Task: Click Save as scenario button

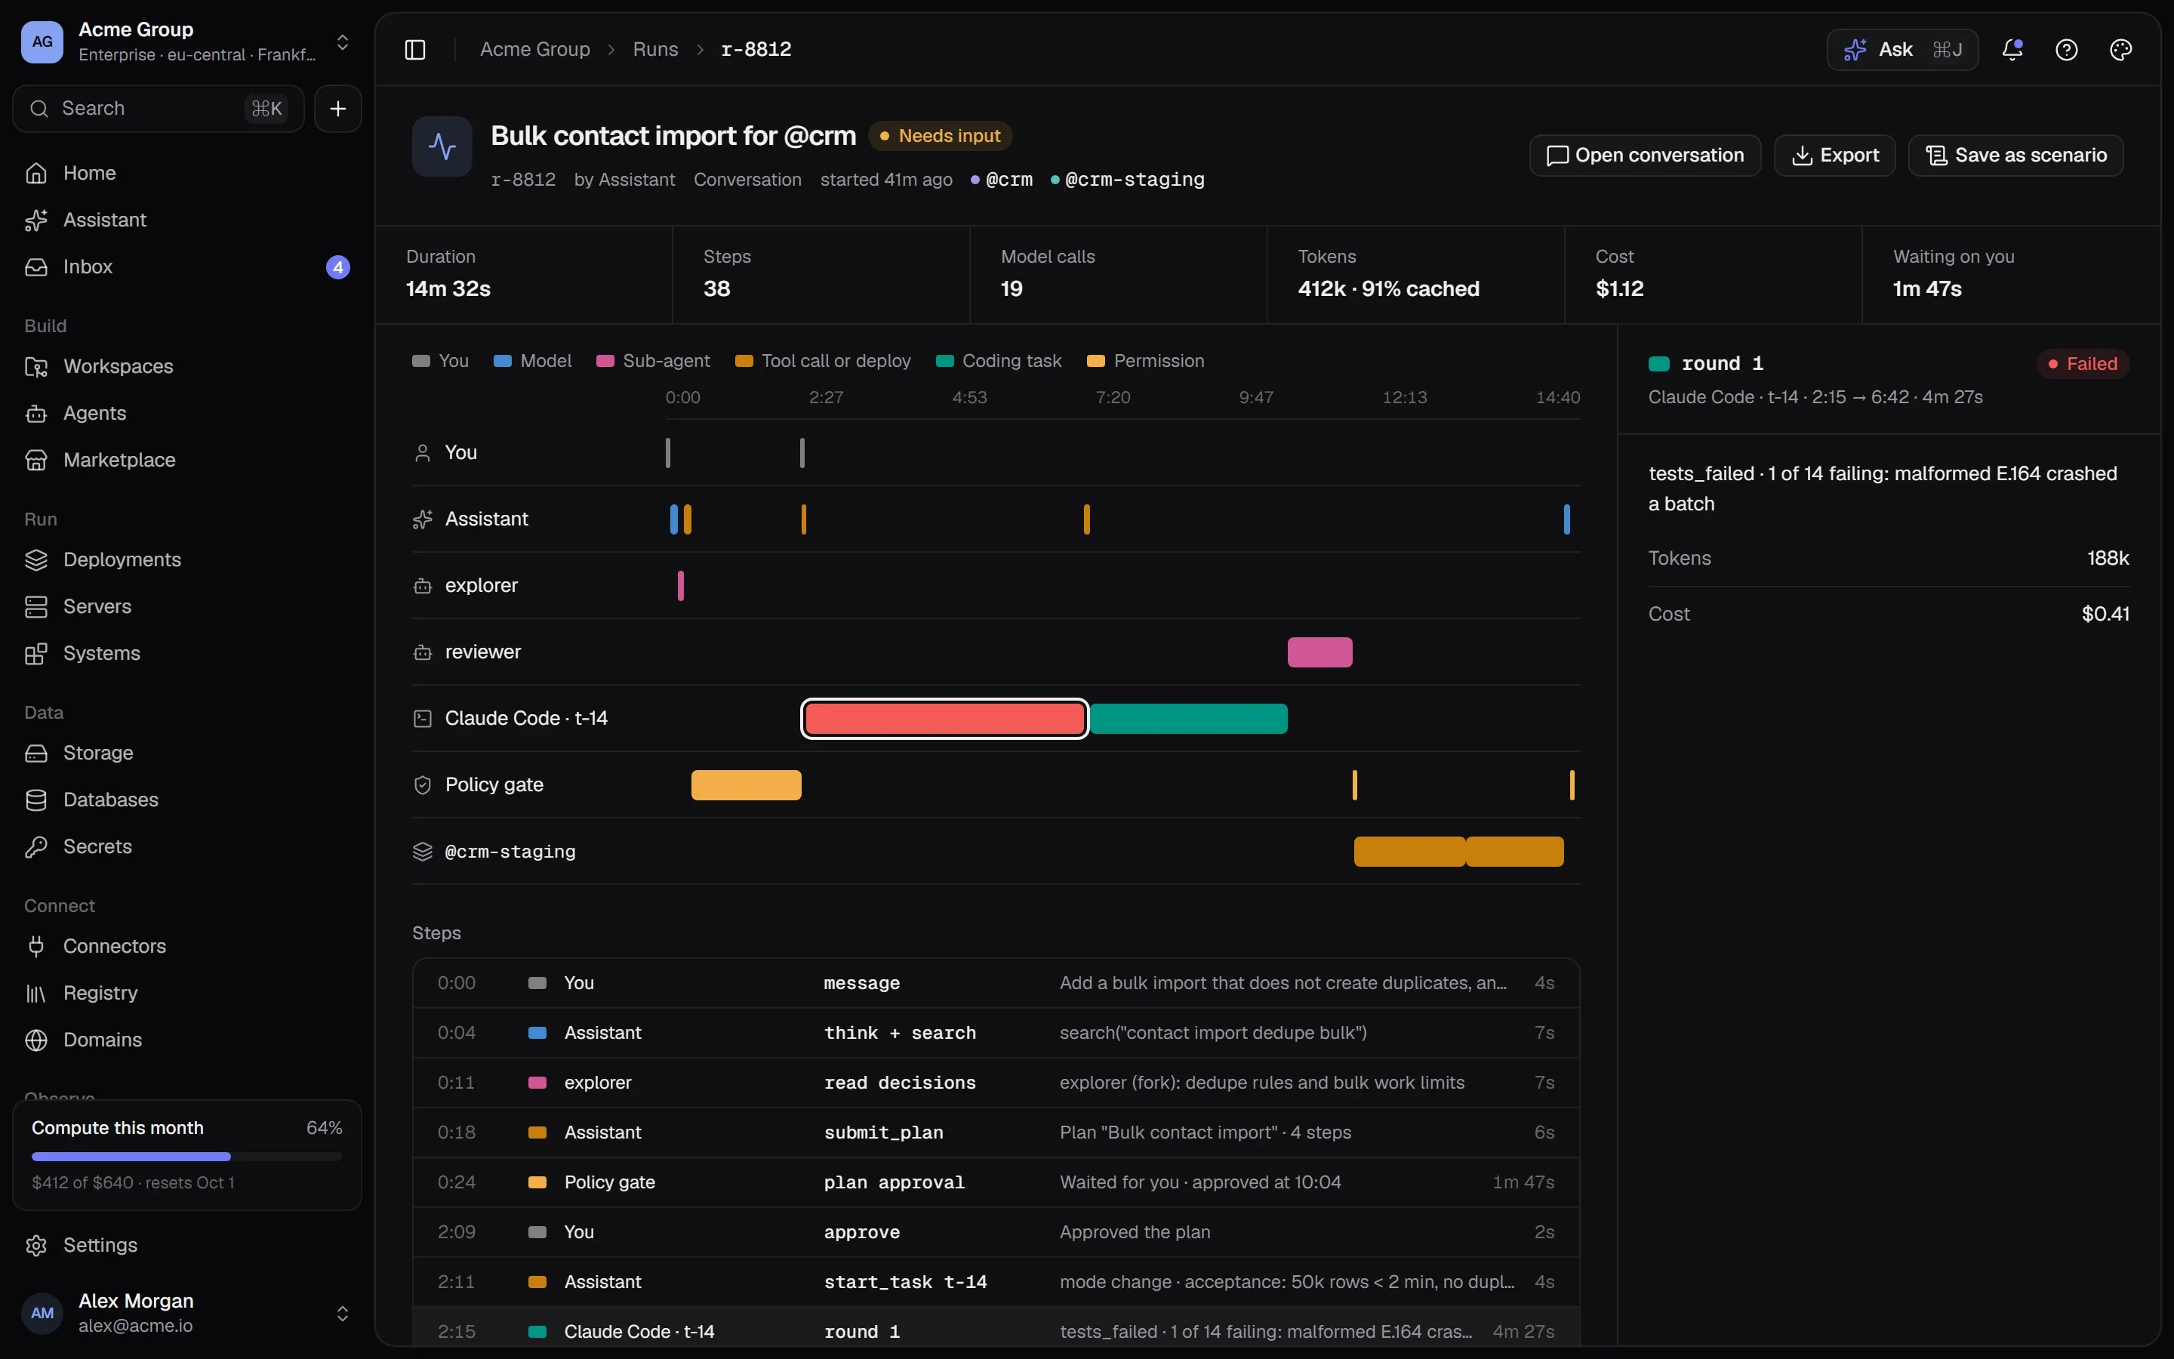Action: click(2015, 156)
